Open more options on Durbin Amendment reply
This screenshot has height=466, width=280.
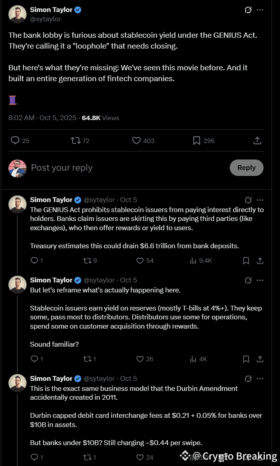coord(260,379)
